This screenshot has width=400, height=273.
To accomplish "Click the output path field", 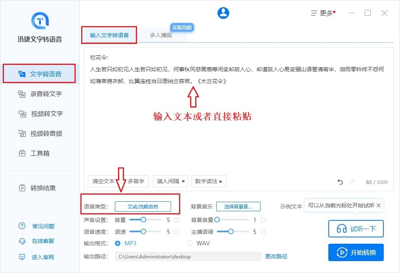I will click(188, 256).
